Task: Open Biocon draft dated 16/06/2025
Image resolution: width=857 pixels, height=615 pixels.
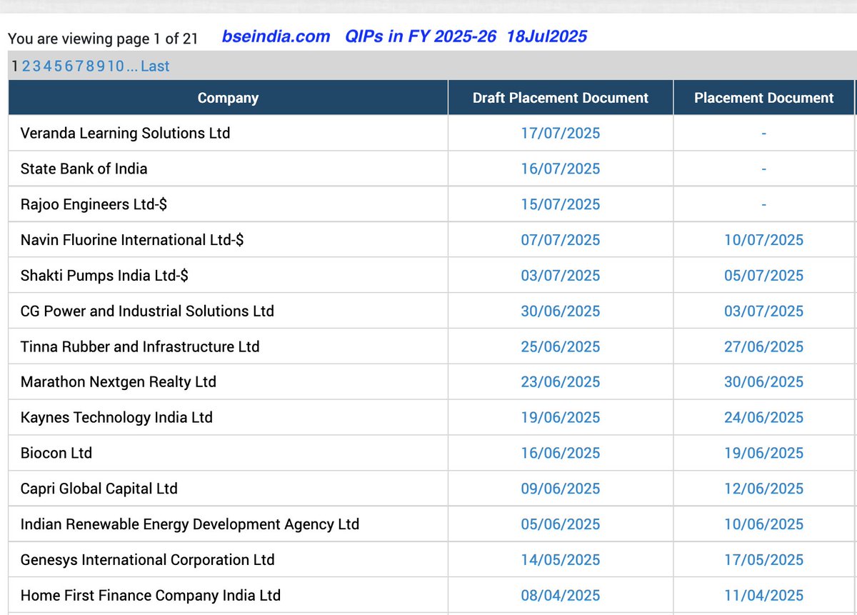Action: click(561, 454)
